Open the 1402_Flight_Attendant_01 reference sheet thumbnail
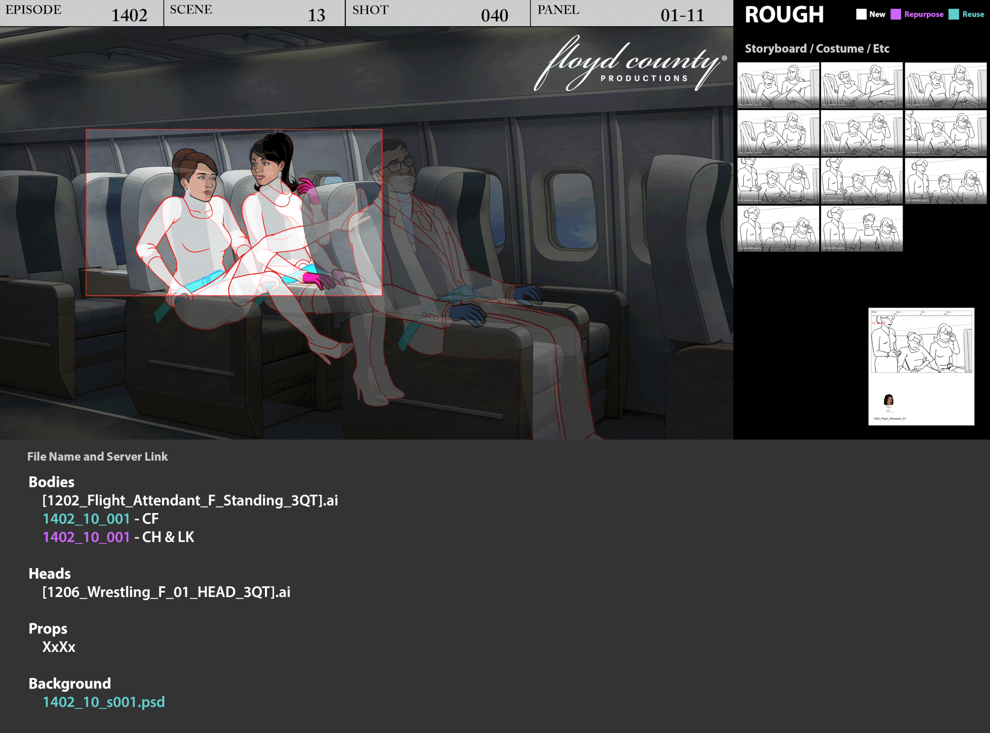 click(921, 366)
